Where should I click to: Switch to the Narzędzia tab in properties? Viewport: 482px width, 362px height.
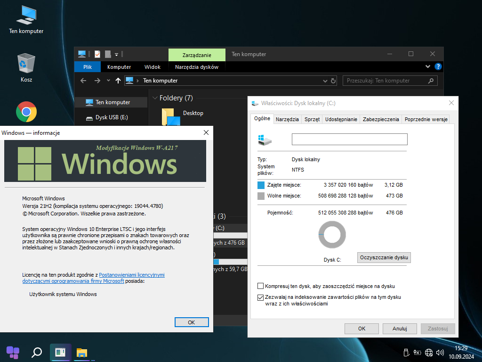tap(287, 119)
